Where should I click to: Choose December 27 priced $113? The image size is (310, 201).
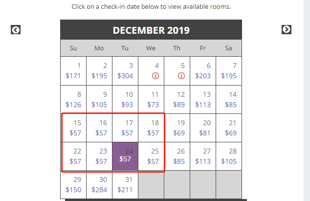pos(203,156)
